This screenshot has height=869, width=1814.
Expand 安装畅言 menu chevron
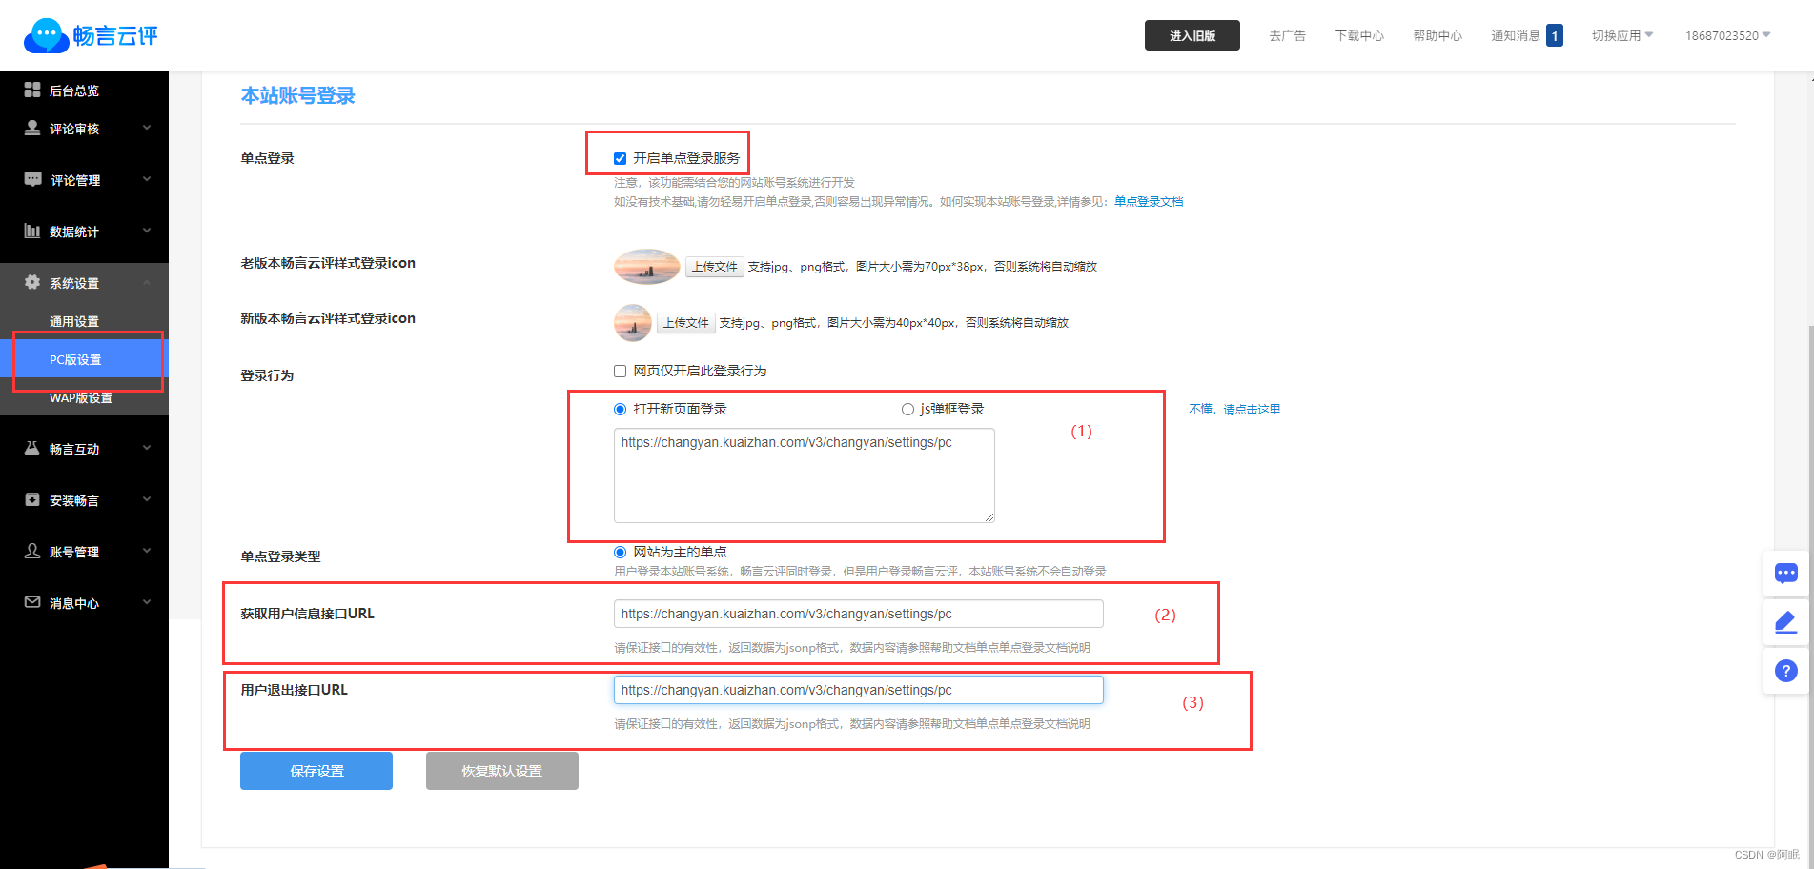pyautogui.click(x=147, y=498)
